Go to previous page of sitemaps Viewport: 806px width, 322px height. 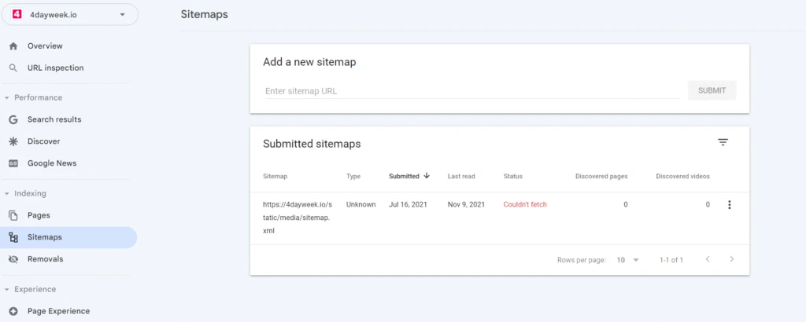pyautogui.click(x=708, y=259)
